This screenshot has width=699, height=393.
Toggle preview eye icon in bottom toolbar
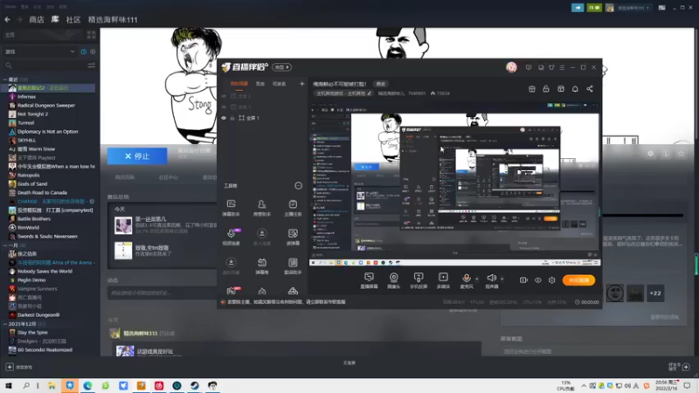[538, 280]
